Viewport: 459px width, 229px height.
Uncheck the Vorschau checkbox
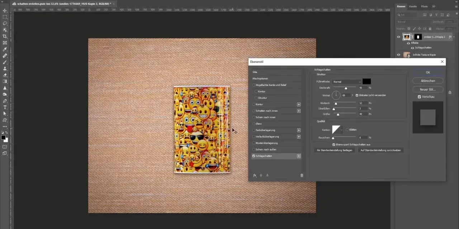(420, 97)
